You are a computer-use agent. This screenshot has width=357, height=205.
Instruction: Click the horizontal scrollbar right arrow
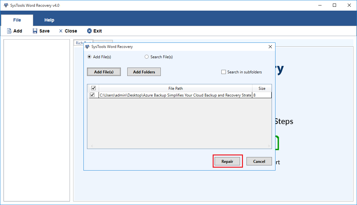pos(269,146)
